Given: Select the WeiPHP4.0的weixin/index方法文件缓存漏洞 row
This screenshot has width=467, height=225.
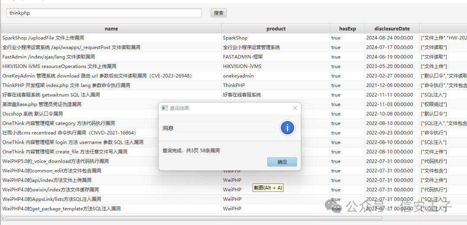Looking at the screenshot, I should pos(234,190).
